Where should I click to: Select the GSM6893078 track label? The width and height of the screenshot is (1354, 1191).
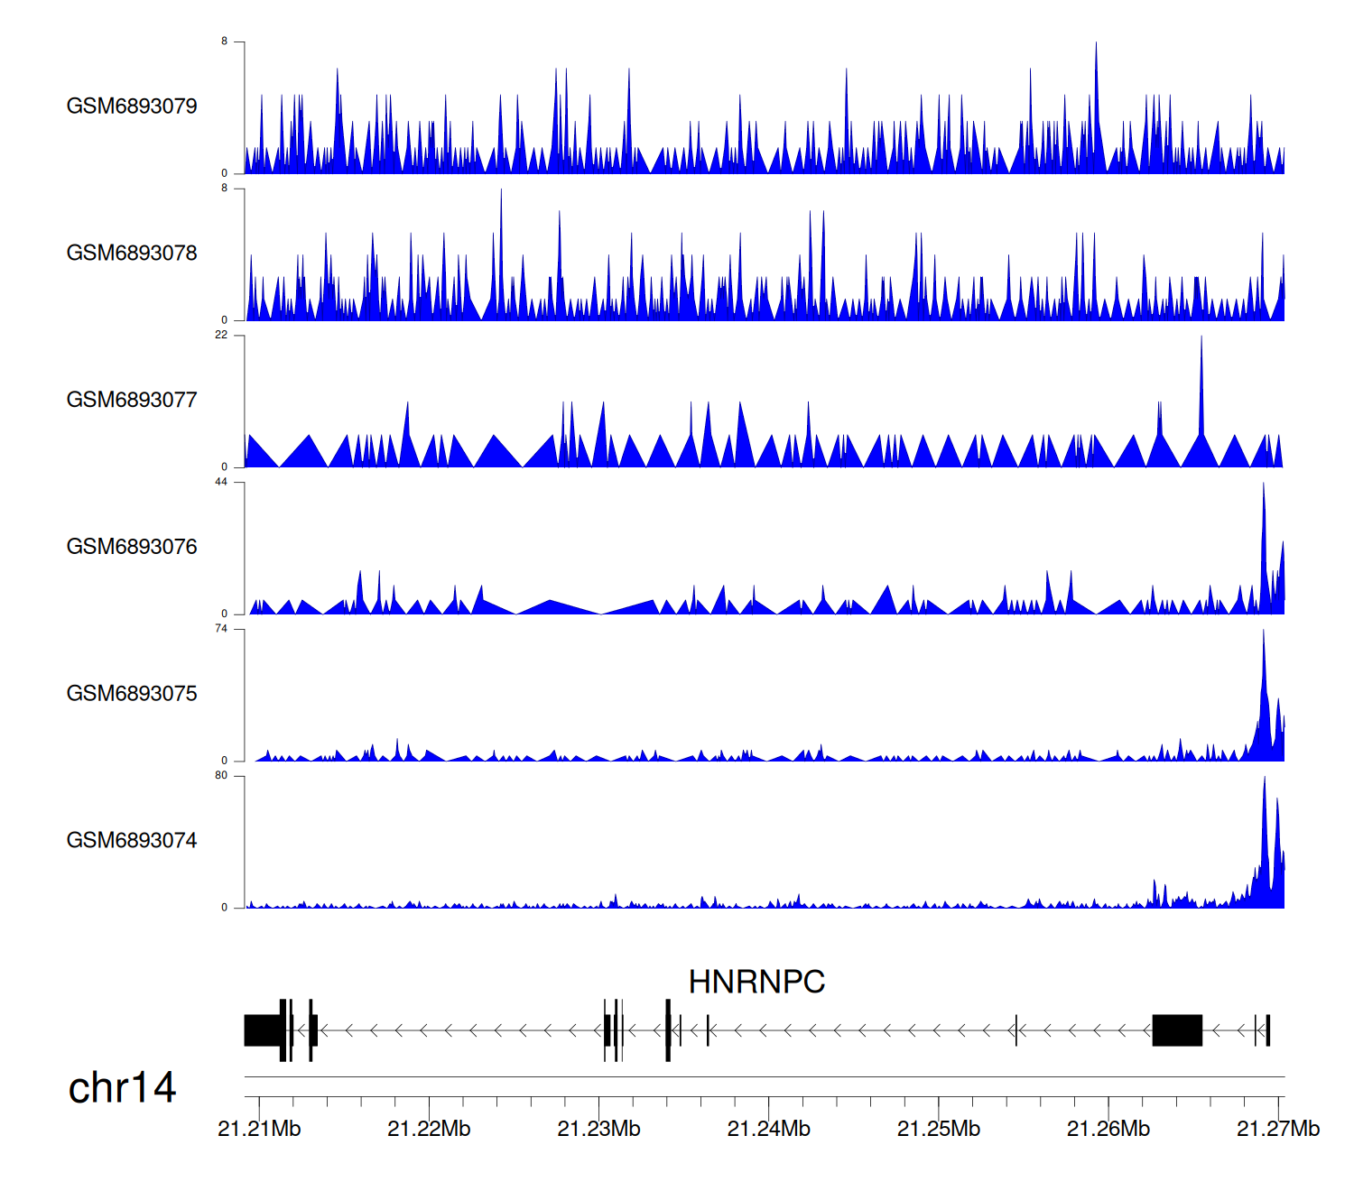132,254
